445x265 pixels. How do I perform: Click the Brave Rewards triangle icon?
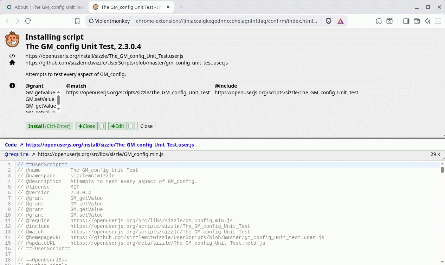click(x=340, y=21)
